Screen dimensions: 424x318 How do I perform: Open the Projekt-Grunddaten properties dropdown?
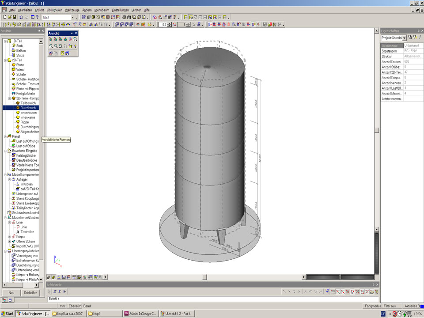405,38
